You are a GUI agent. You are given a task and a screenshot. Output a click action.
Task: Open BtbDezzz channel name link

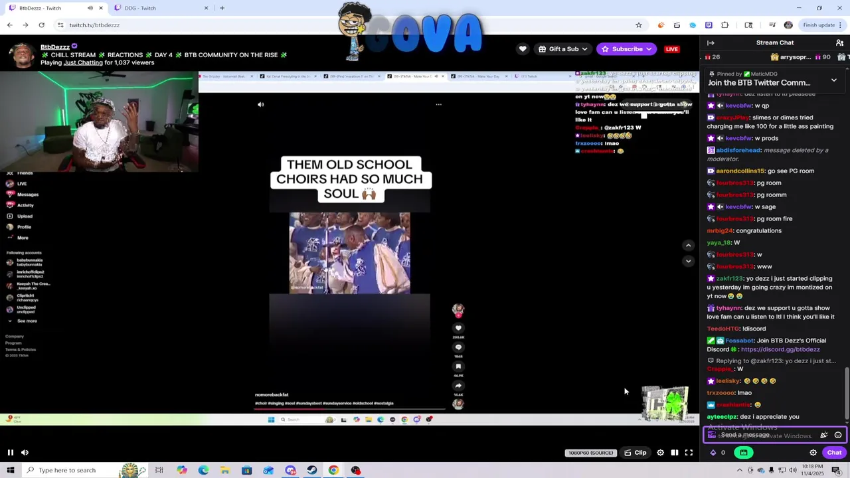[x=55, y=47]
